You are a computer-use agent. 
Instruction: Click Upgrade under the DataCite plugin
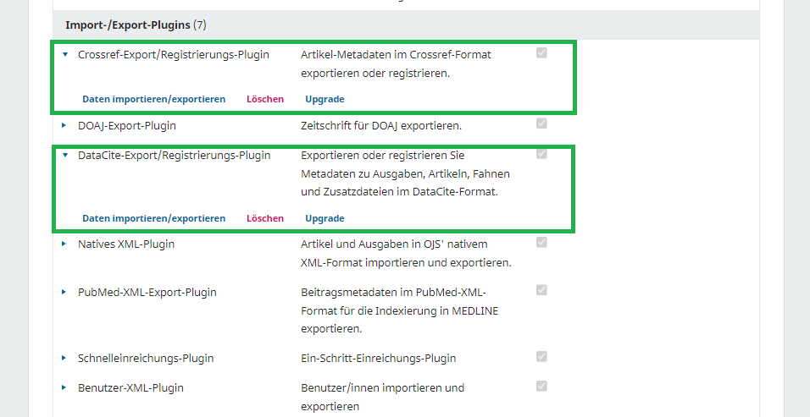pos(325,218)
